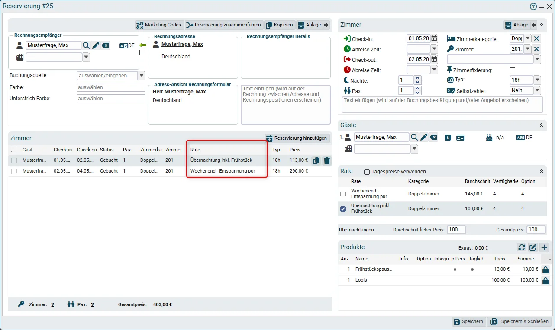This screenshot has width=555, height=330.
Task: Open the Selbstzahler dropdown
Action: (x=537, y=90)
